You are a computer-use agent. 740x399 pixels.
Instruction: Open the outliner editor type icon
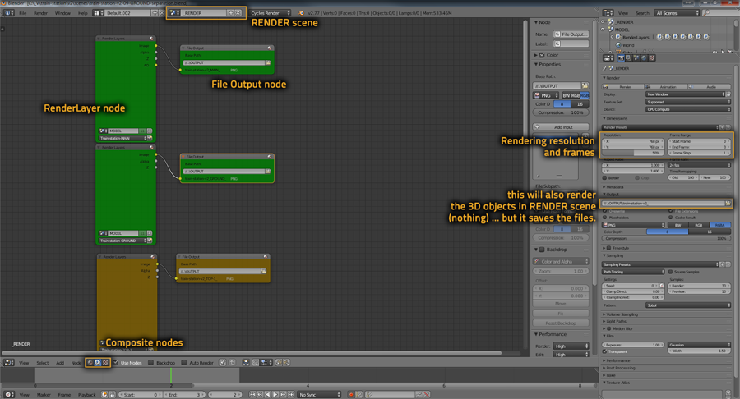[x=608, y=13]
